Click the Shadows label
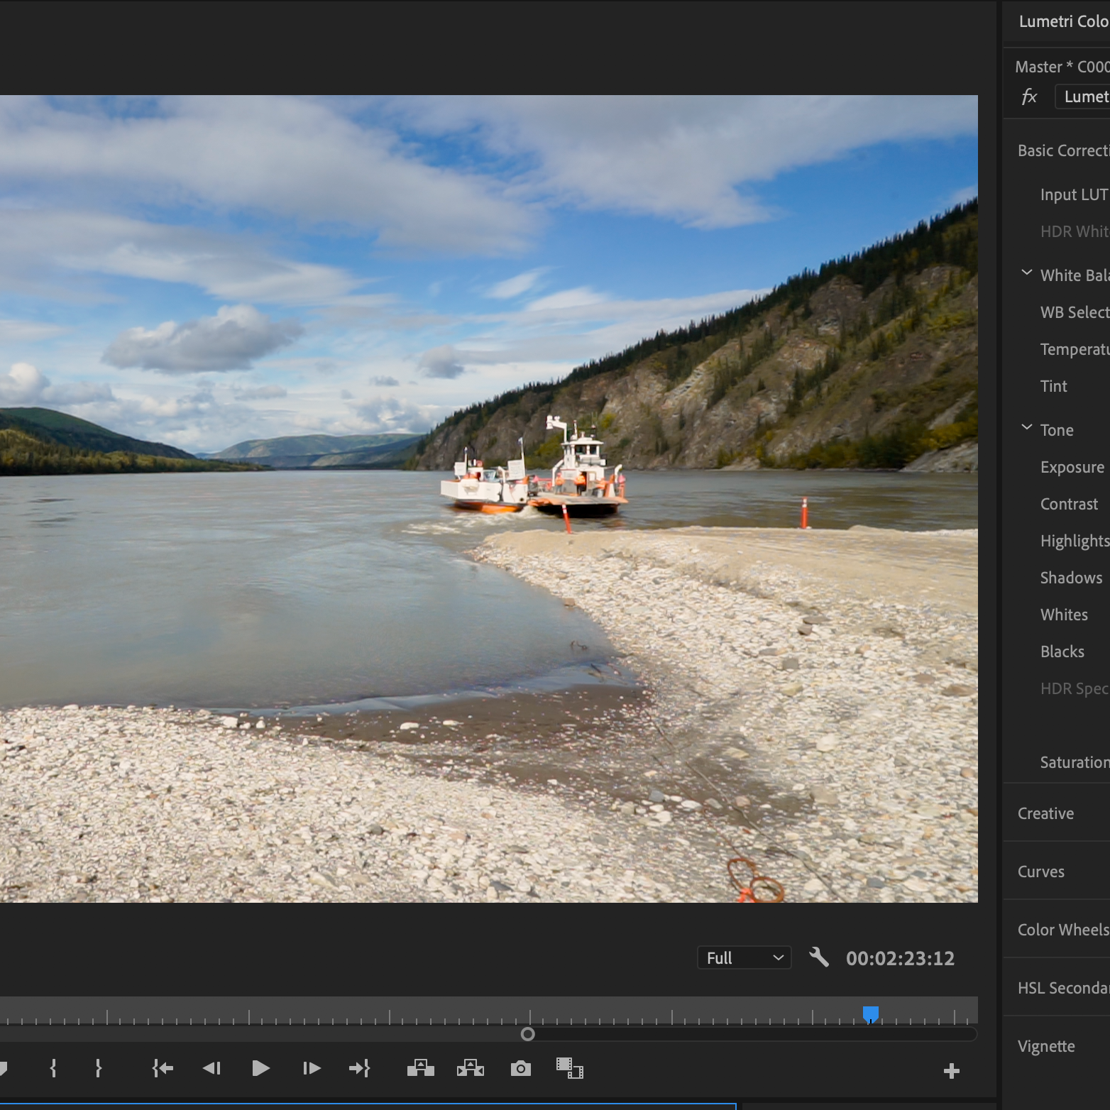The image size is (1110, 1110). tap(1071, 578)
